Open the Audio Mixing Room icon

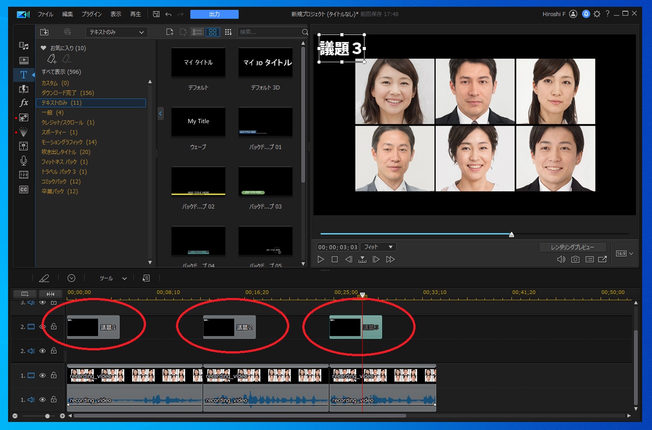[24, 146]
